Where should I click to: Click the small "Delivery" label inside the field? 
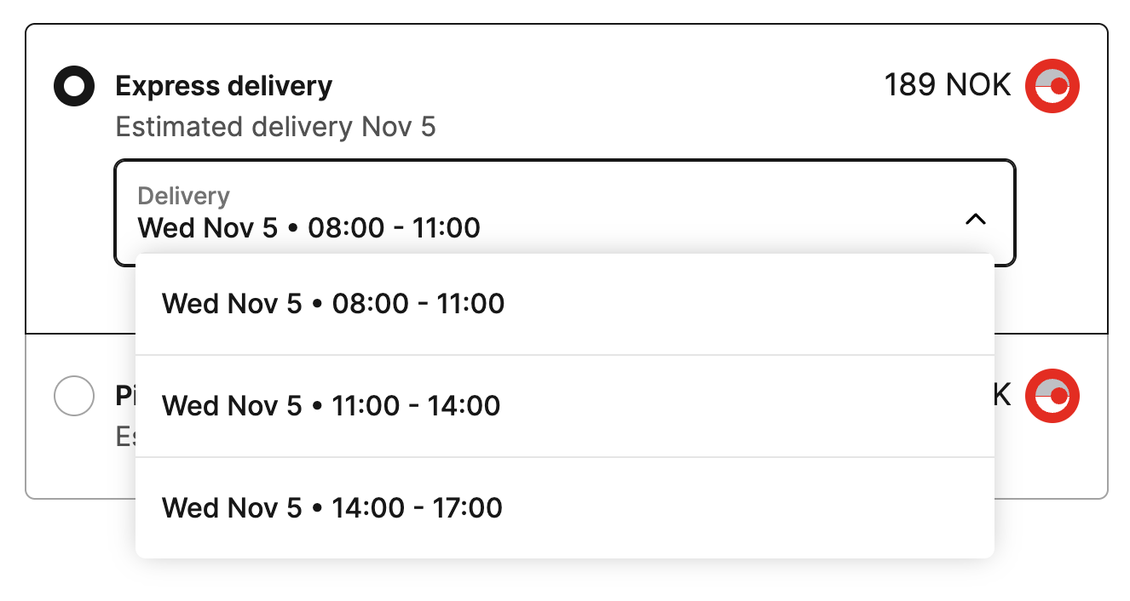tap(183, 196)
